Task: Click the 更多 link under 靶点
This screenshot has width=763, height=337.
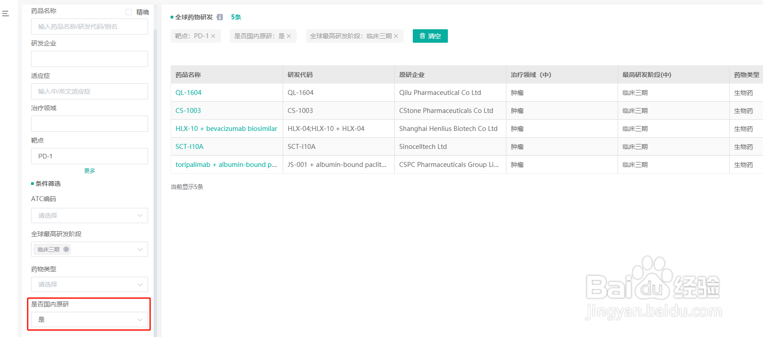Action: click(90, 171)
